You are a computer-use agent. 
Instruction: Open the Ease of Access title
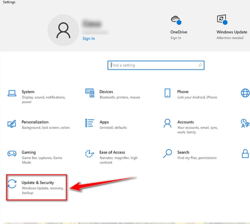pos(112,152)
